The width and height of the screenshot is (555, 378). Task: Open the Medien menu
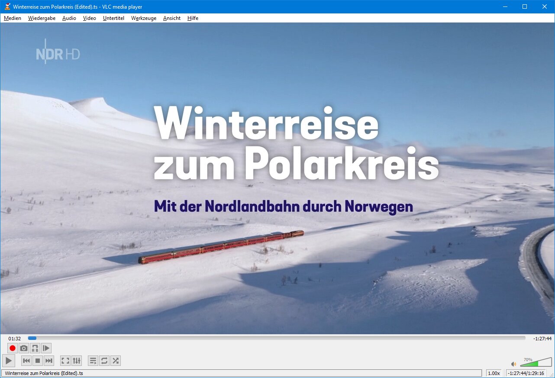point(13,18)
